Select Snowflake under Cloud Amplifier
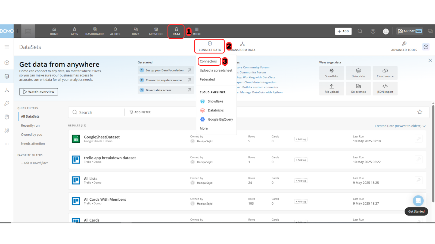Viewport: 435px width, 244px height. [212, 101]
